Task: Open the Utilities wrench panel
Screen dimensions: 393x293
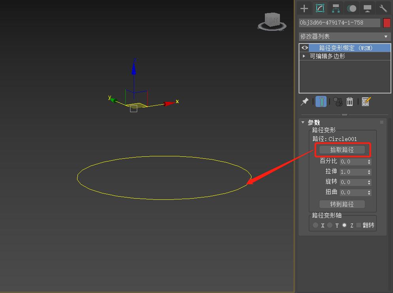Action: [x=382, y=8]
